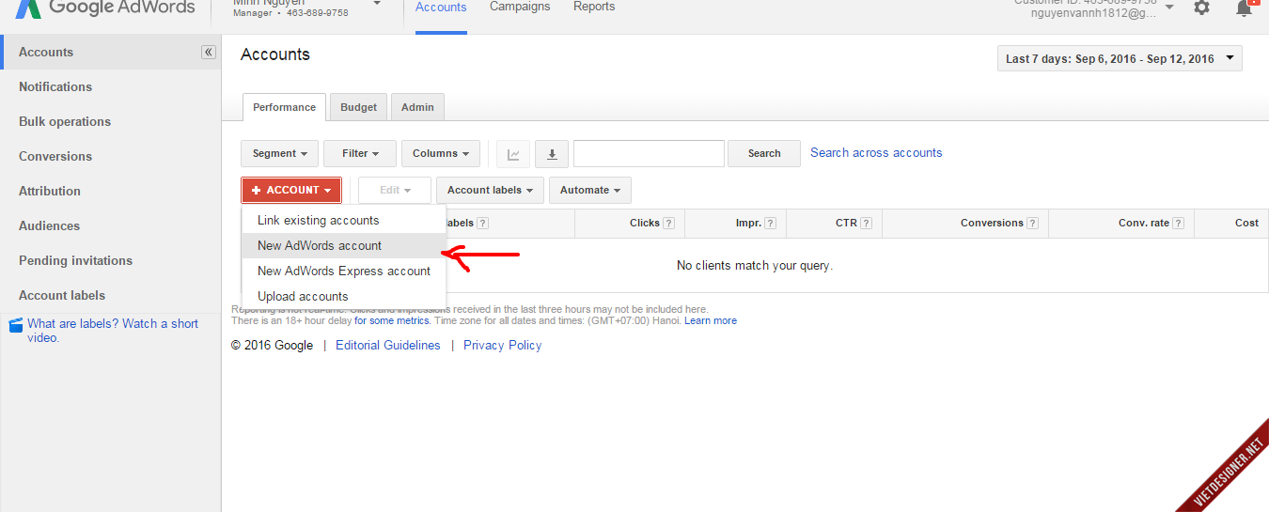Screen dimensions: 1269x512
Task: Go to the Accounts top navigation tab
Action: [x=442, y=8]
